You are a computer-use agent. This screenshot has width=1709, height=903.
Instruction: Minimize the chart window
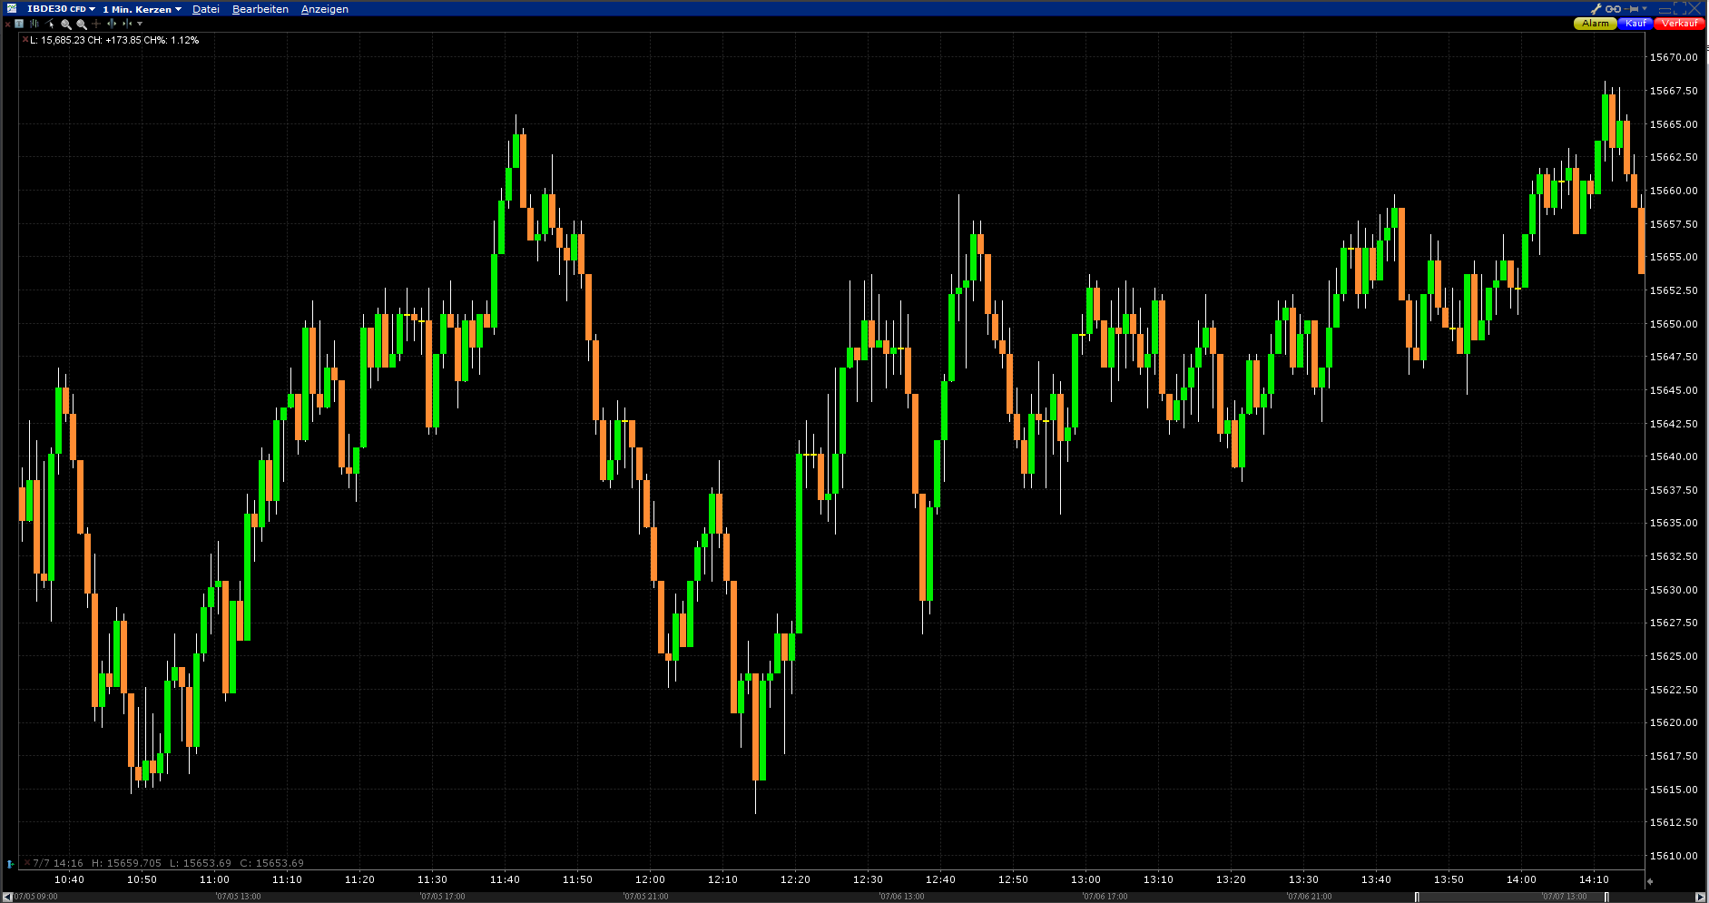pos(1665,9)
